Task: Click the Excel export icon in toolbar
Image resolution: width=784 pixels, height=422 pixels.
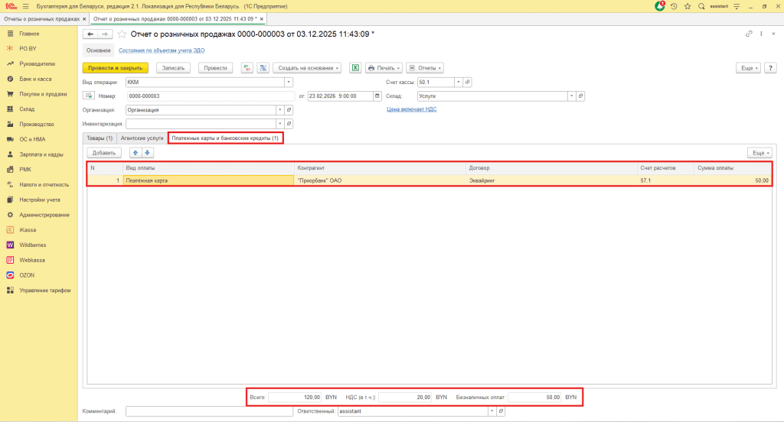Action: [x=355, y=67]
